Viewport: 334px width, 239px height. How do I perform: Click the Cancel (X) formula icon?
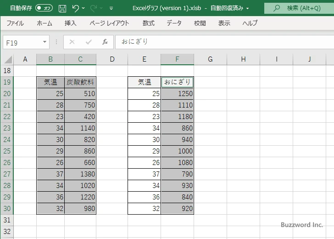tap(72, 42)
